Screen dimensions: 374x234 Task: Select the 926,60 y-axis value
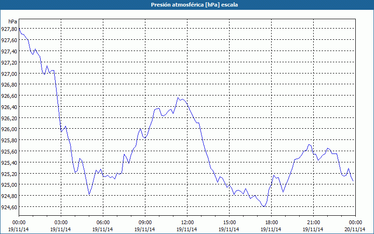pyautogui.click(x=9, y=96)
